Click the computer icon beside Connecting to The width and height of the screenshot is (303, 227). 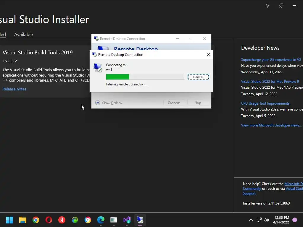[98, 68]
